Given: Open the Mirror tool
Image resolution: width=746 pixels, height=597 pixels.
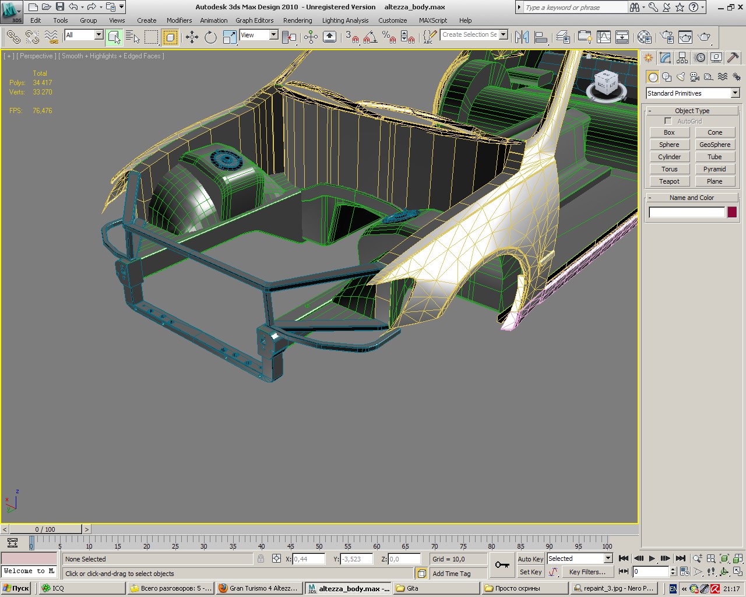Looking at the screenshot, I should [522, 37].
